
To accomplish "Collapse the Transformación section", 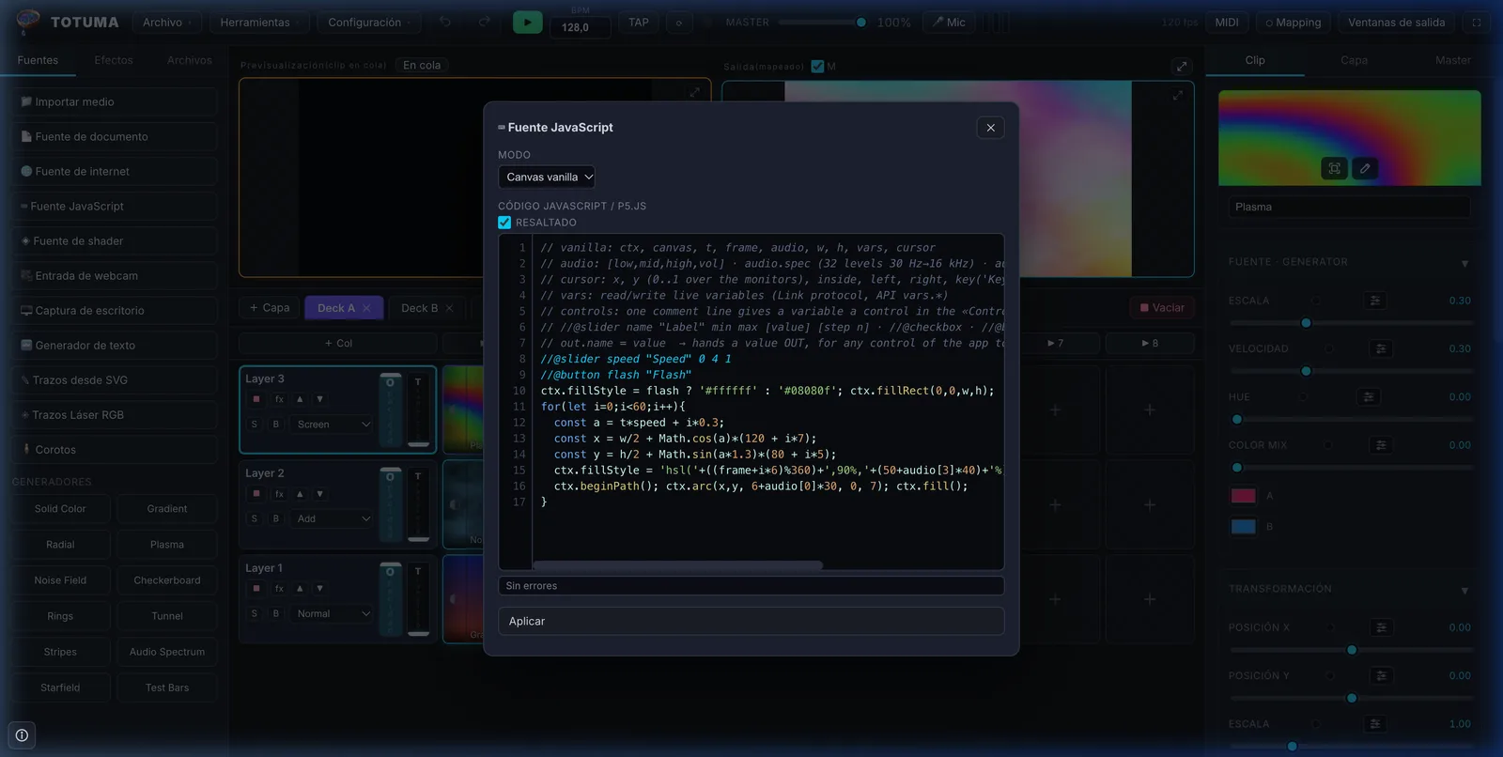I will click(x=1464, y=590).
